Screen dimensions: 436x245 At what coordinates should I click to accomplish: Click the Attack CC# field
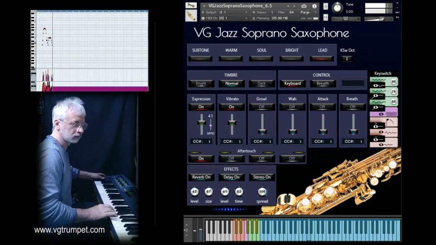click(323, 142)
